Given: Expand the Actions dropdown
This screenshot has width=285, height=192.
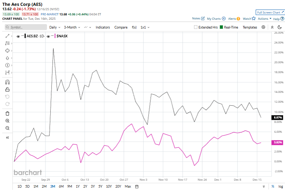Looking at the screenshot, I should pyautogui.click(x=265, y=19).
